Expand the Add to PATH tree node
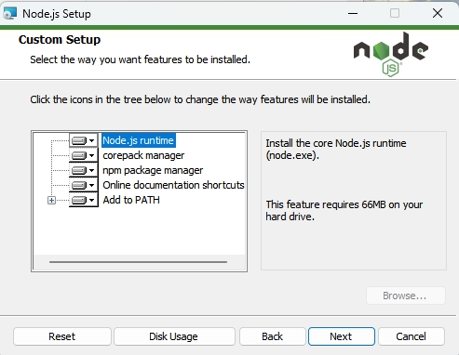 [x=51, y=201]
